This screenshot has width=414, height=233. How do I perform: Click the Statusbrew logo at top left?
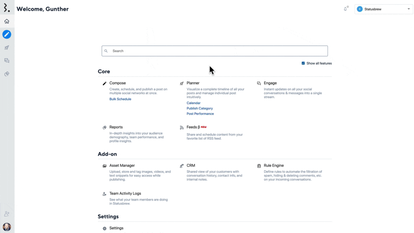pyautogui.click(x=7, y=7)
